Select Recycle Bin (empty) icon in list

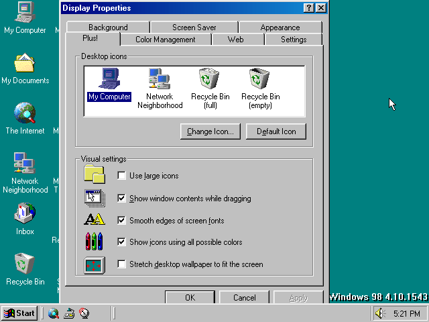coord(261,88)
